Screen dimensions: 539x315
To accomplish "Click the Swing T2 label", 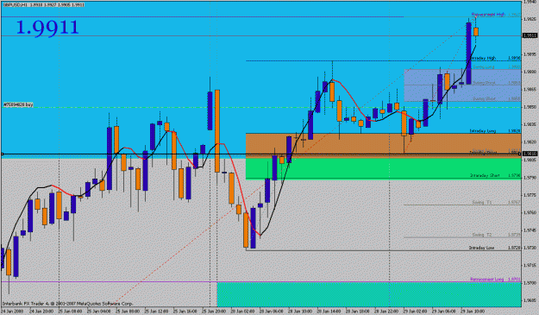I will tap(482, 235).
